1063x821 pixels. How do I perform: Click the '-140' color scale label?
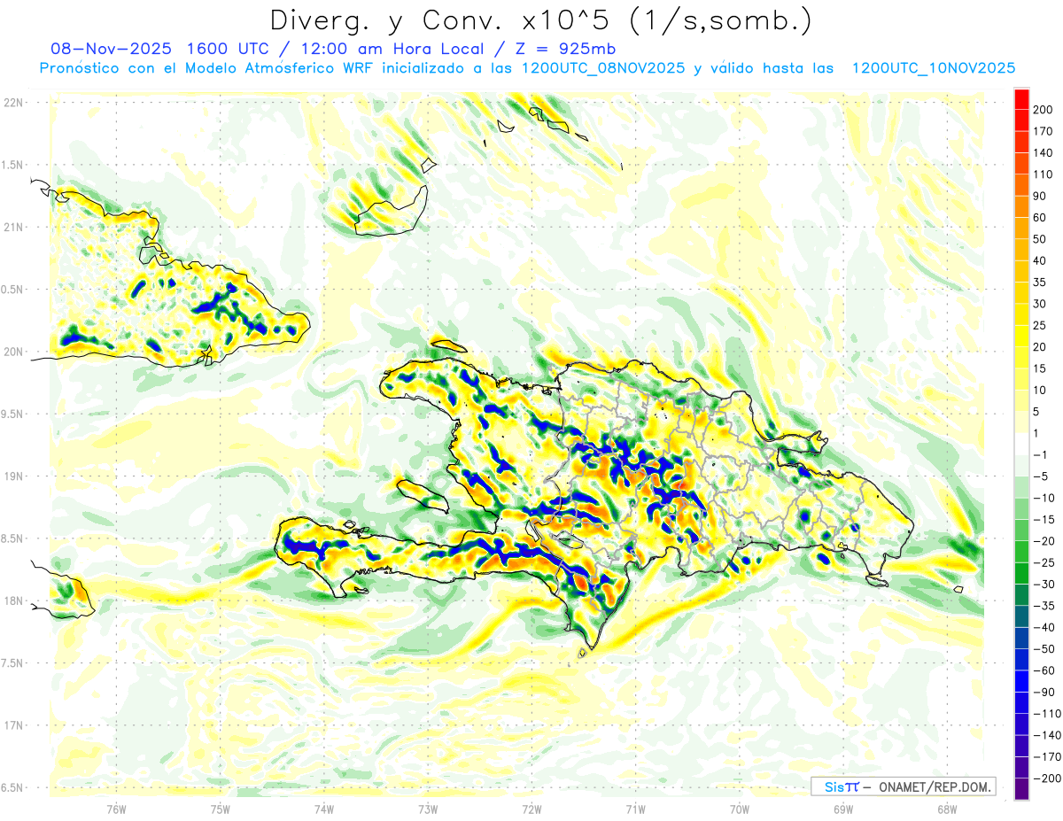[x=1047, y=735]
